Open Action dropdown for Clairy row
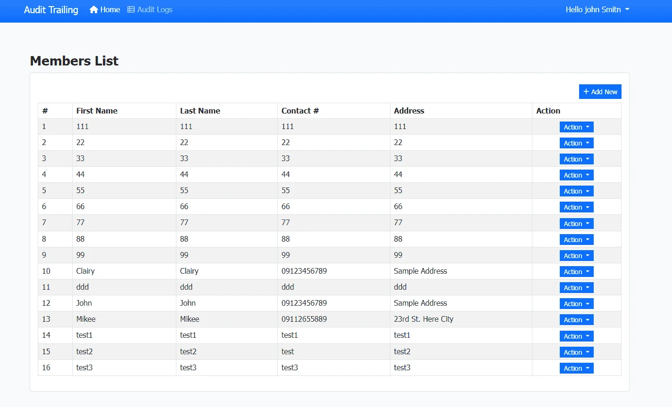This screenshot has height=407, width=672. (x=576, y=272)
